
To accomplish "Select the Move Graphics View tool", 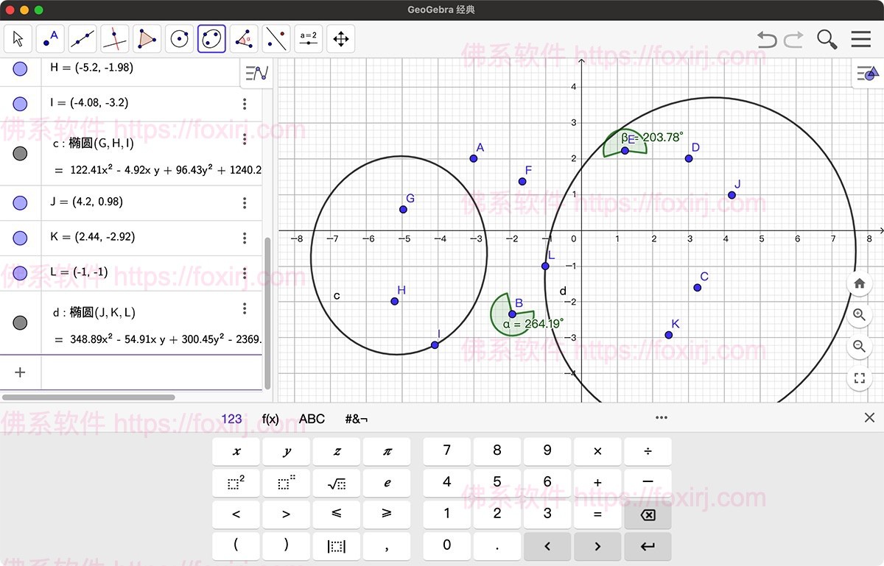I will [x=340, y=38].
